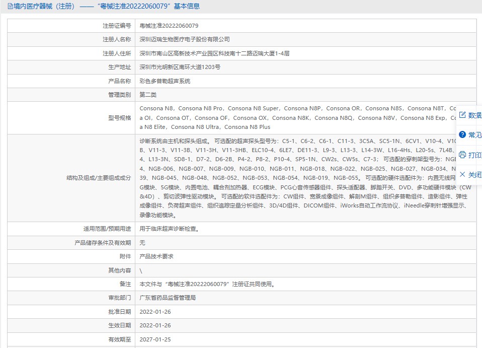Screen dimensions: 482x348
Task: Click approval department 广东省药品监督管理局
Action: point(168,298)
